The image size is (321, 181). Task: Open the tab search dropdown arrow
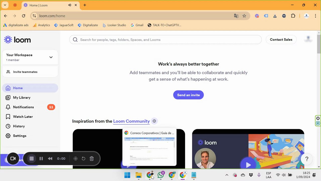[5, 5]
